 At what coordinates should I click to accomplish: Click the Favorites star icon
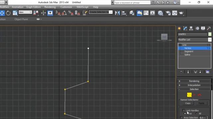coord(168,2)
